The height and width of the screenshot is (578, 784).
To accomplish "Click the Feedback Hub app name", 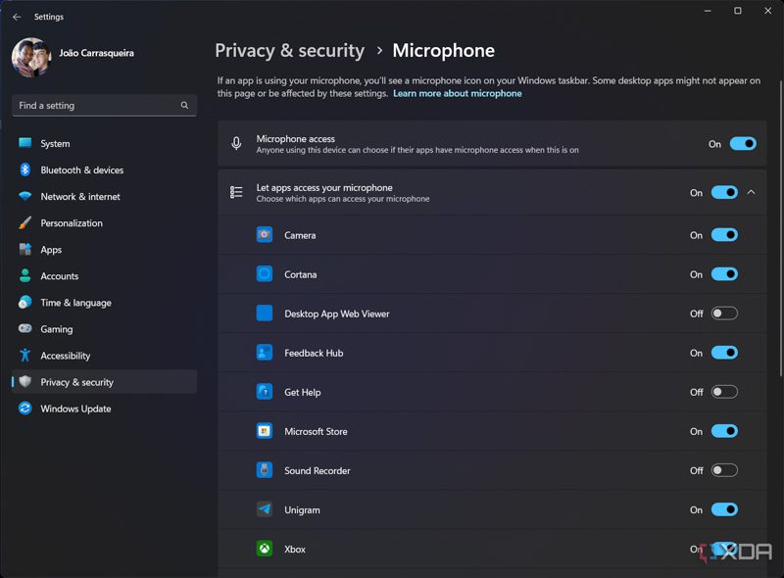I will point(314,353).
